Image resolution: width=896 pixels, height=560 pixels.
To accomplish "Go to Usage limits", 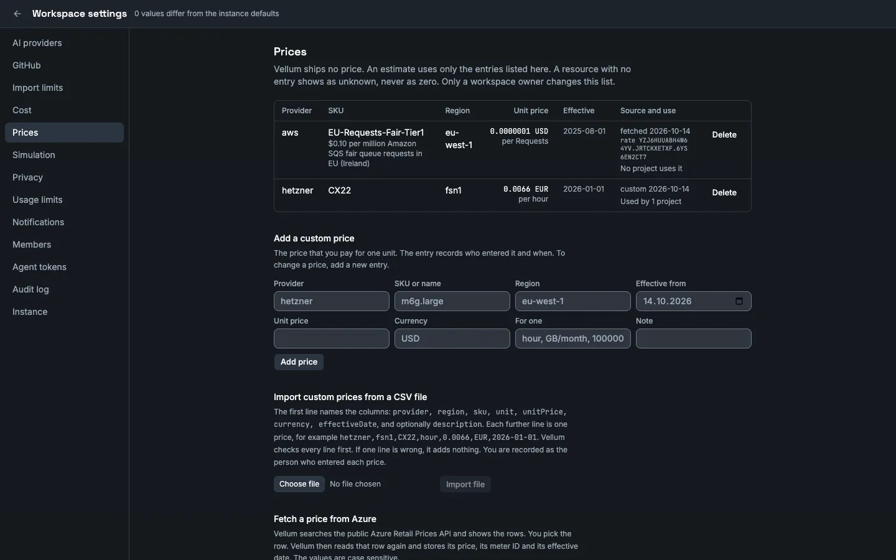I will pyautogui.click(x=64, y=200).
